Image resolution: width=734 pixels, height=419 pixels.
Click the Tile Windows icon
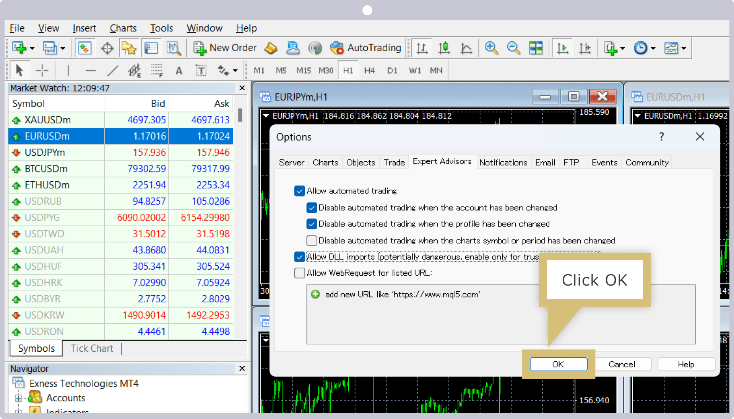tap(536, 48)
